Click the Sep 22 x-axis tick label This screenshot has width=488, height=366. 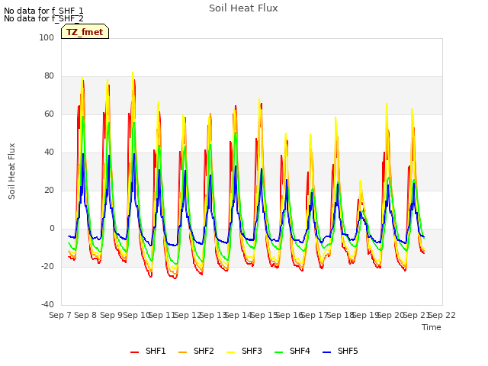pyautogui.click(x=442, y=315)
